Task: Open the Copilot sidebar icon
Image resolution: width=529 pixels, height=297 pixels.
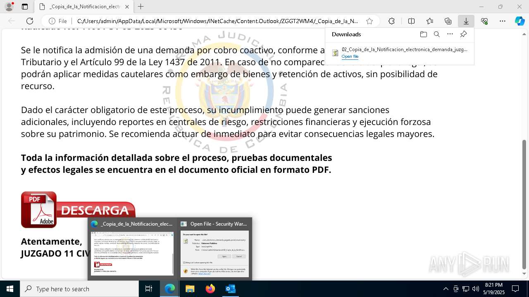Action: coord(519,21)
